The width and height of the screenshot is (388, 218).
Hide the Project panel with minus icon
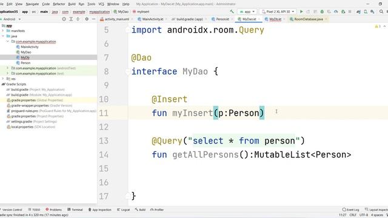point(93,19)
